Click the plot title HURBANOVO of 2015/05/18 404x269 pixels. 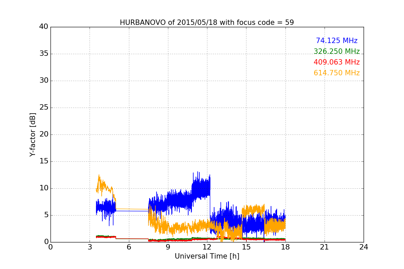(207, 23)
